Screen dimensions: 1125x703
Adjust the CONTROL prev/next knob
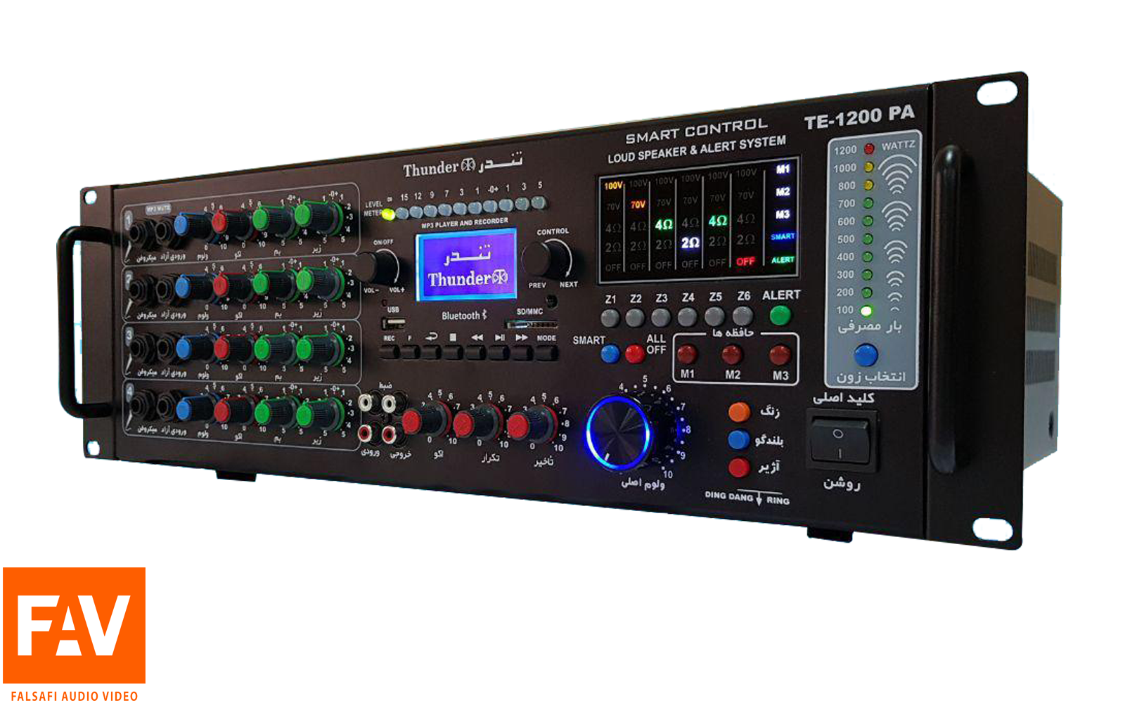546,259
